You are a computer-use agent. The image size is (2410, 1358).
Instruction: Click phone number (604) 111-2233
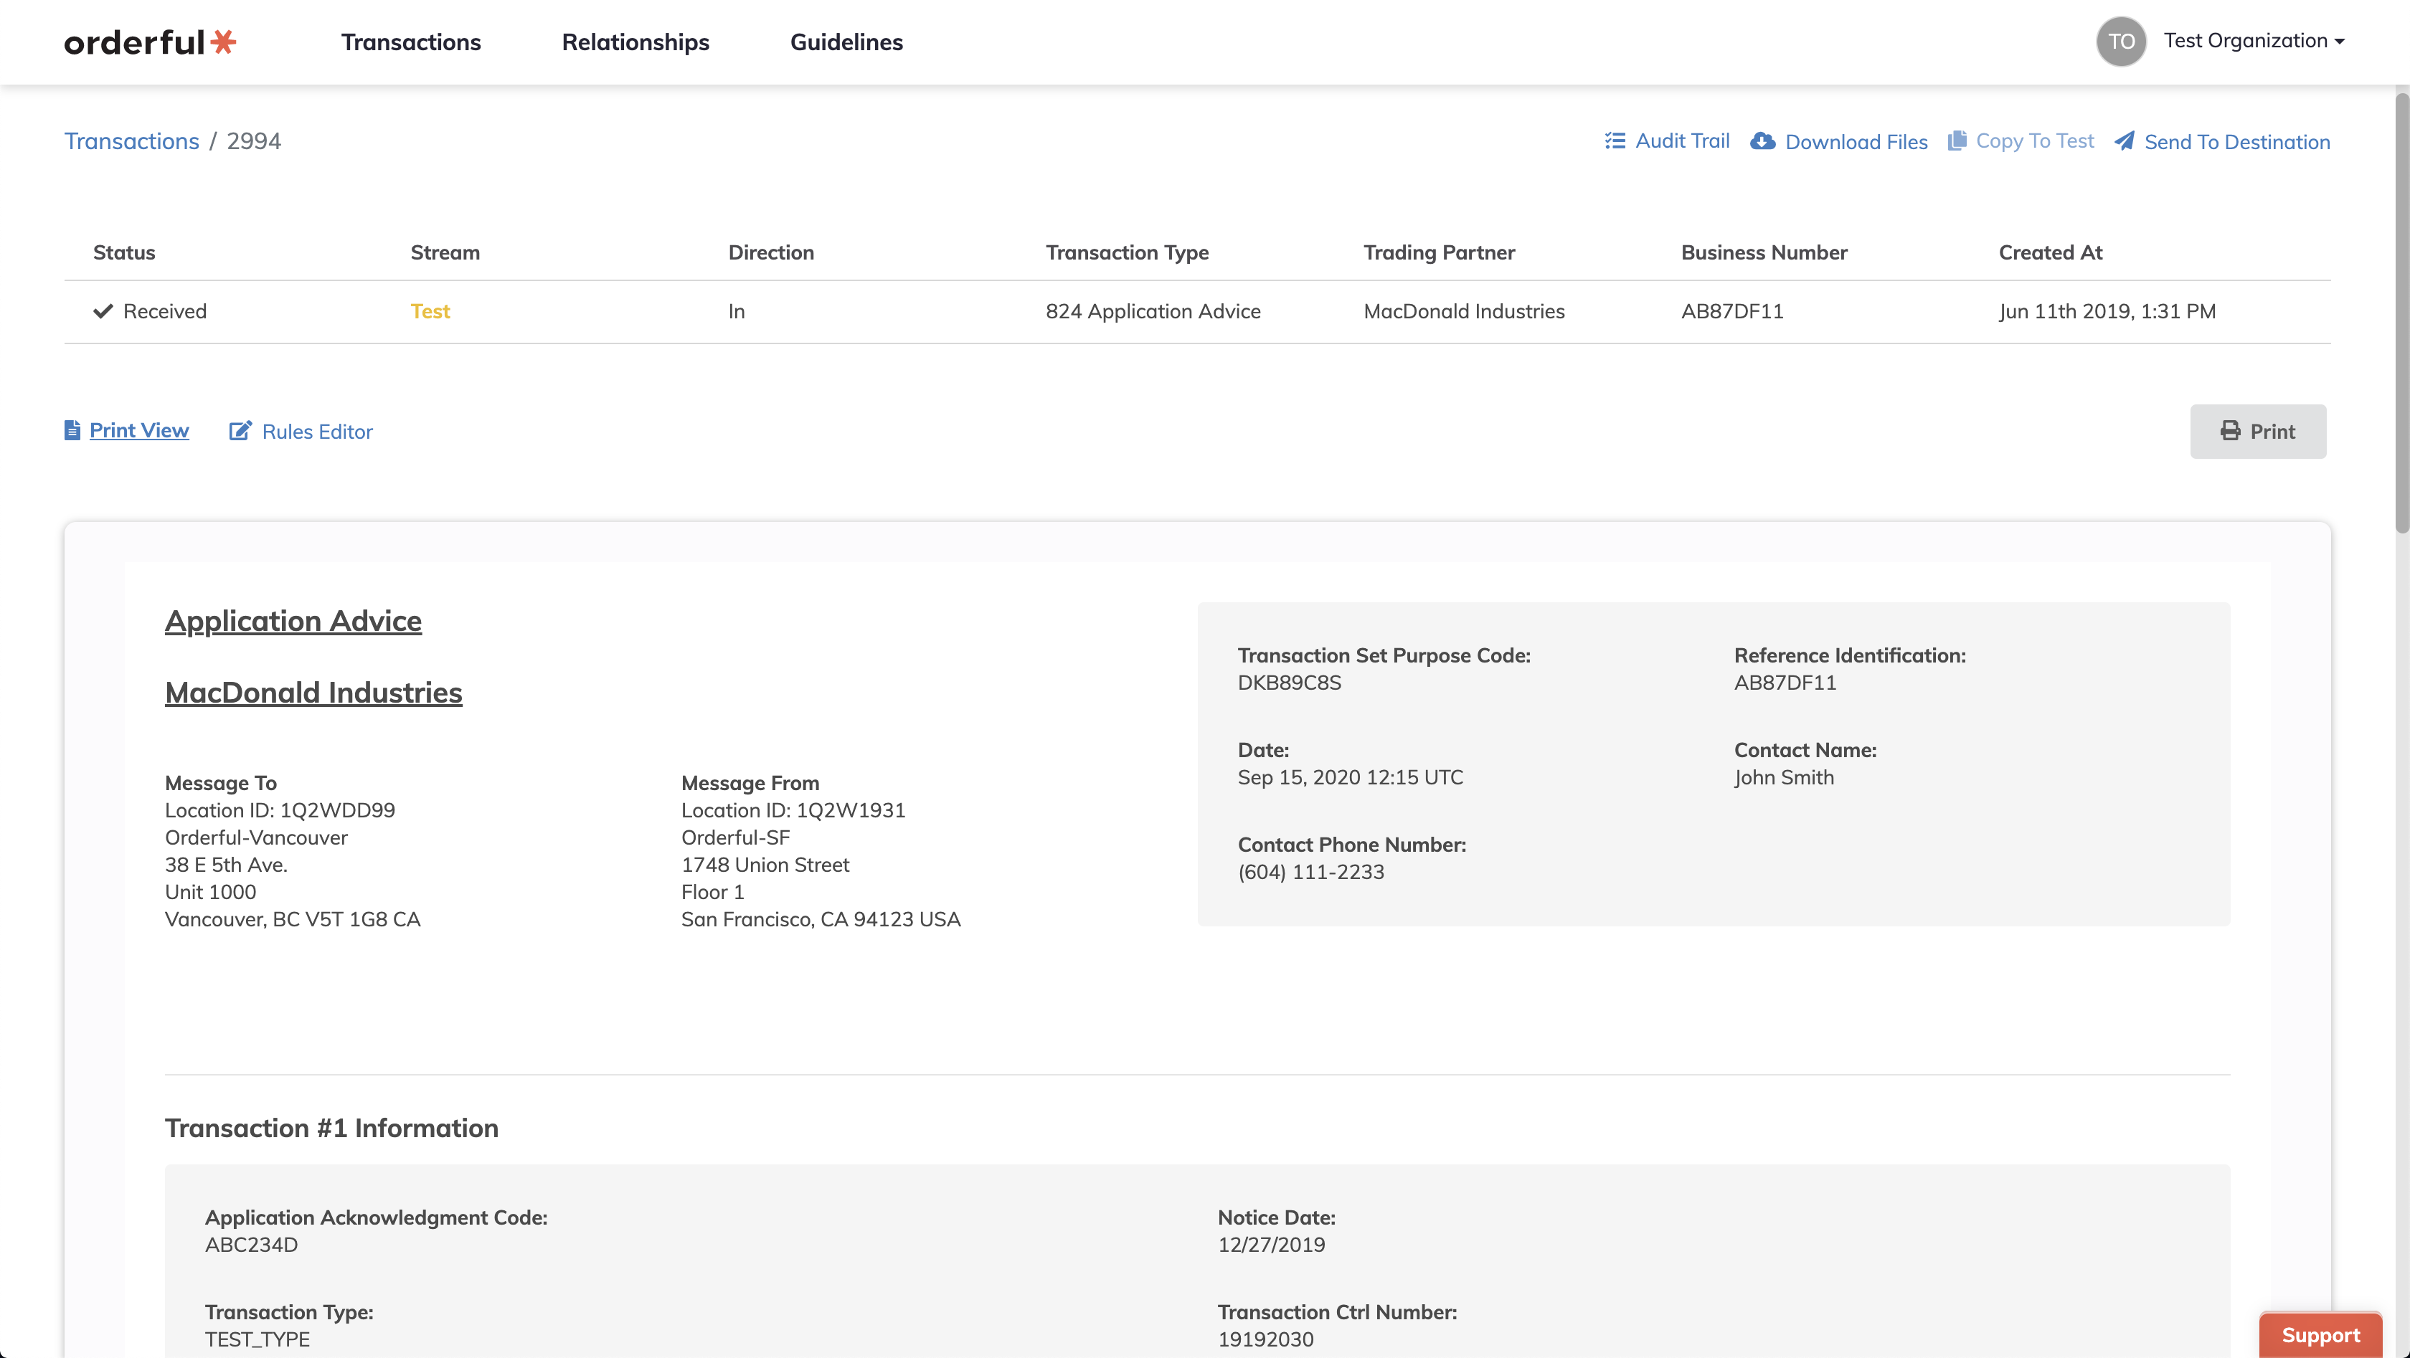pos(1310,872)
